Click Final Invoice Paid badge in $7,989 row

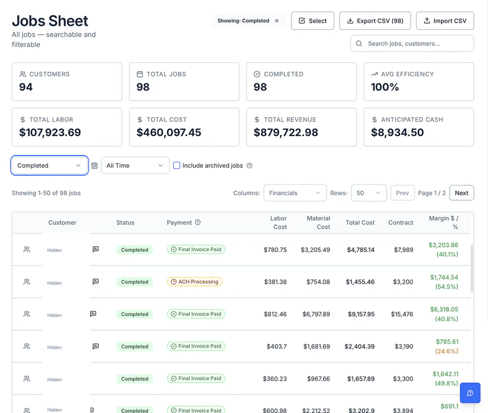click(x=196, y=250)
